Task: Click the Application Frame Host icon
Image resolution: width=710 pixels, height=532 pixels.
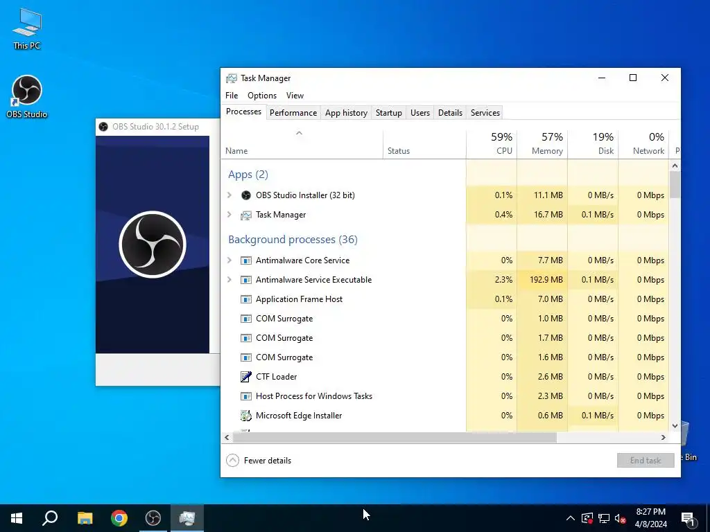Action: 246,299
